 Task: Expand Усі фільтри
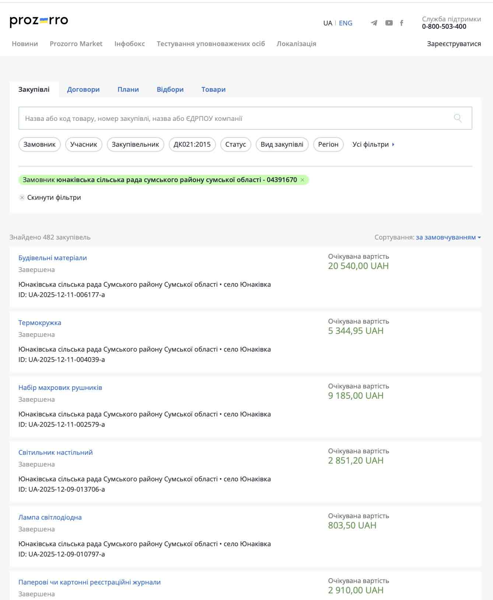(x=373, y=144)
